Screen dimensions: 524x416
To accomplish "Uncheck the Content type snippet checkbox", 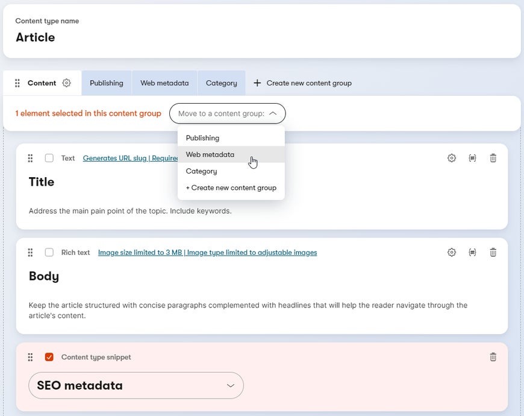I will tap(49, 357).
